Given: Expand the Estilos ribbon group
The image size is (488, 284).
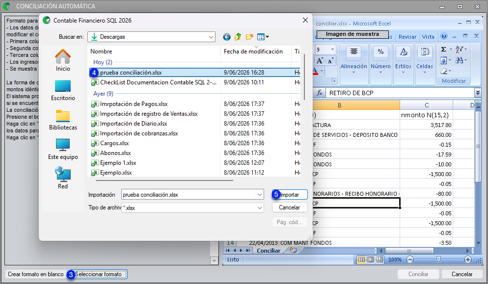Looking at the screenshot, I should (403, 64).
